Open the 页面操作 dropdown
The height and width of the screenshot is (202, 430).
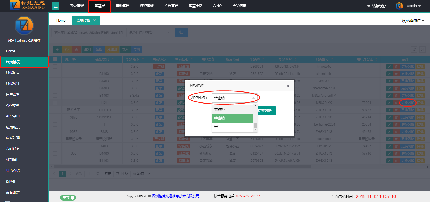[x=413, y=20]
